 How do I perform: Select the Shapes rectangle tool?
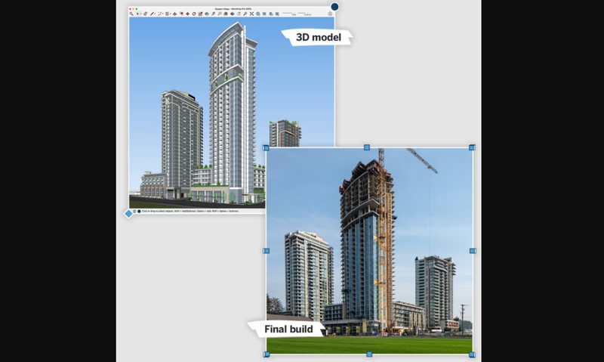pos(167,14)
